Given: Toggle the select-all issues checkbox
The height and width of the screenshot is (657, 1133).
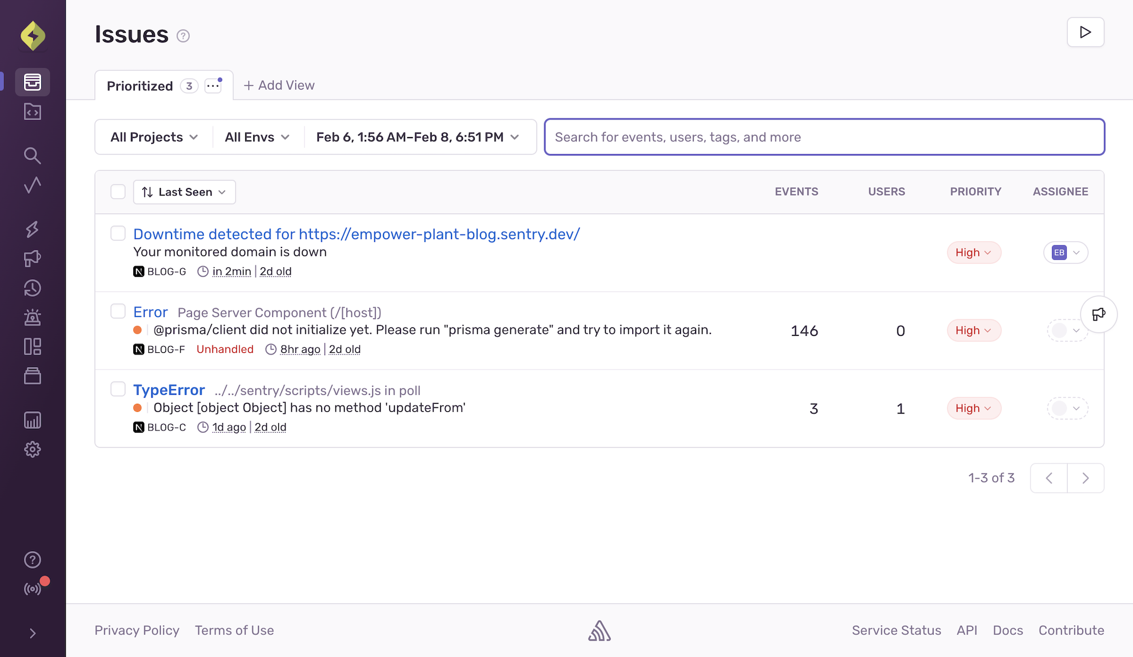Looking at the screenshot, I should coord(118,192).
